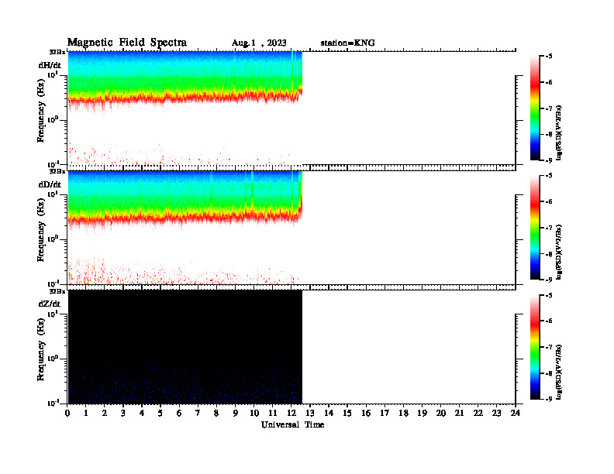Click the color scale bar beside dZ/dt panel

[535, 347]
